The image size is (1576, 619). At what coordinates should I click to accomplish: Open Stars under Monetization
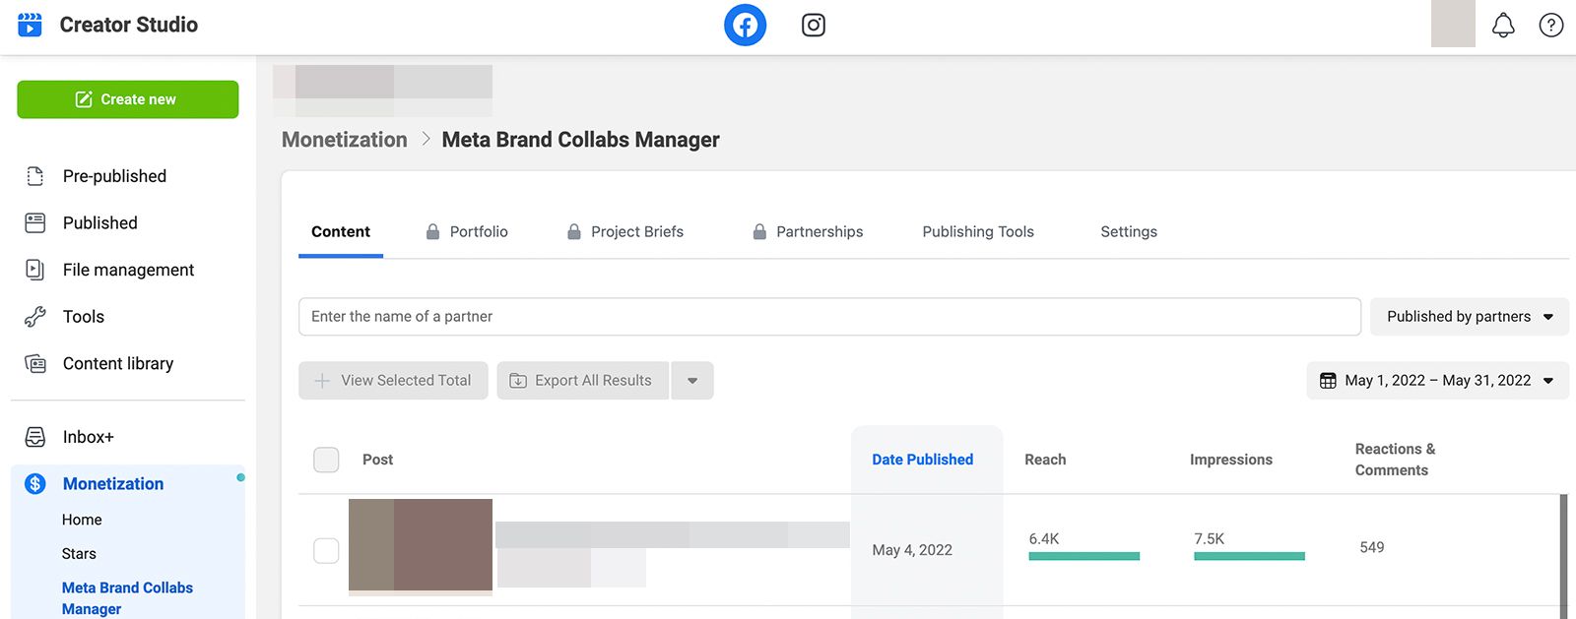point(79,554)
